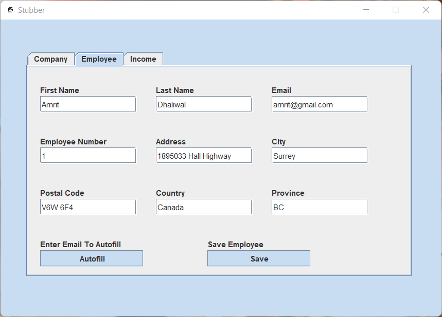The width and height of the screenshot is (442, 317).
Task: Click the 'Postal Code' label
Action: click(x=62, y=193)
